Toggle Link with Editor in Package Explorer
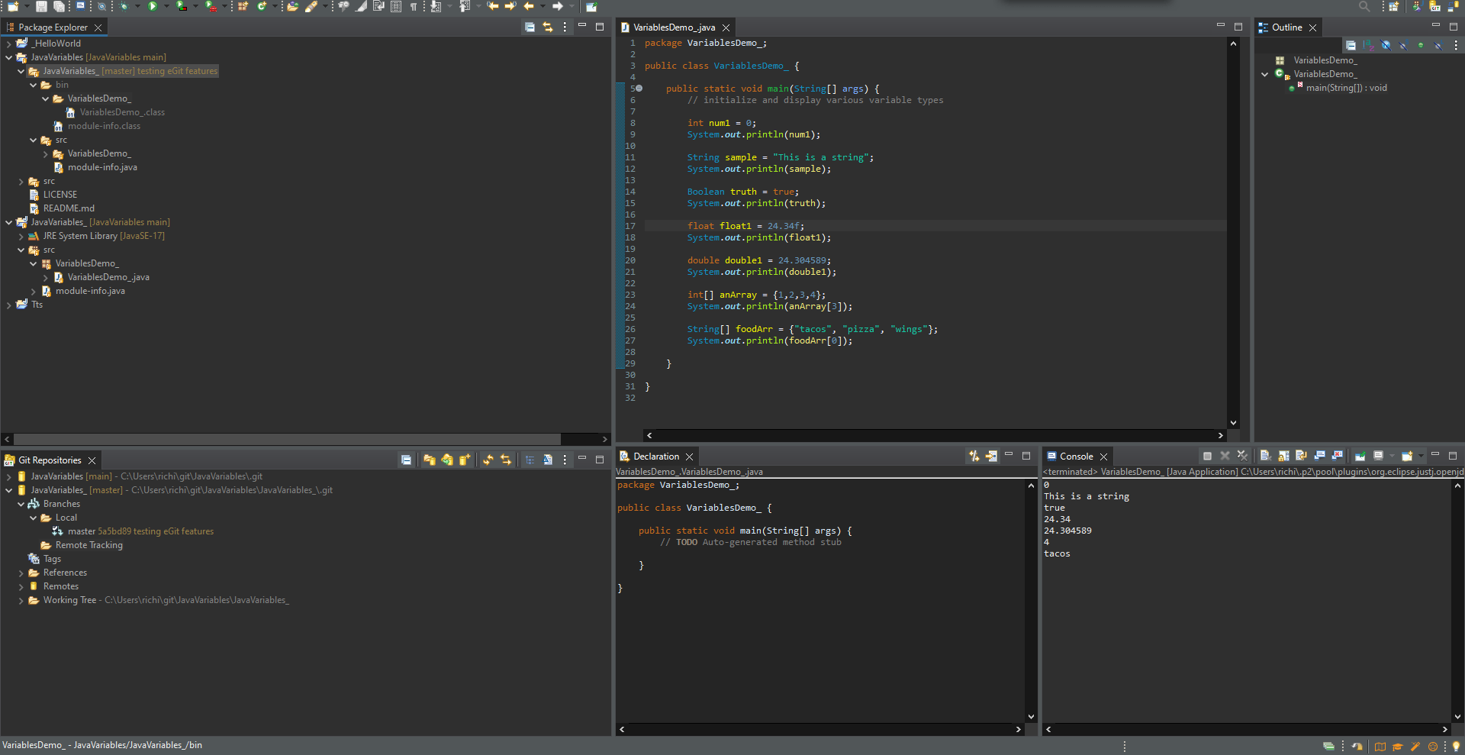 pos(548,27)
